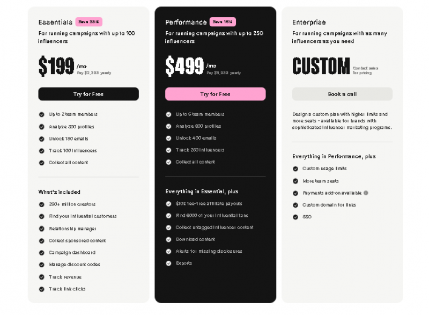Click the checkmark beside Campaign dashboard
The height and width of the screenshot is (315, 429).
(x=42, y=252)
